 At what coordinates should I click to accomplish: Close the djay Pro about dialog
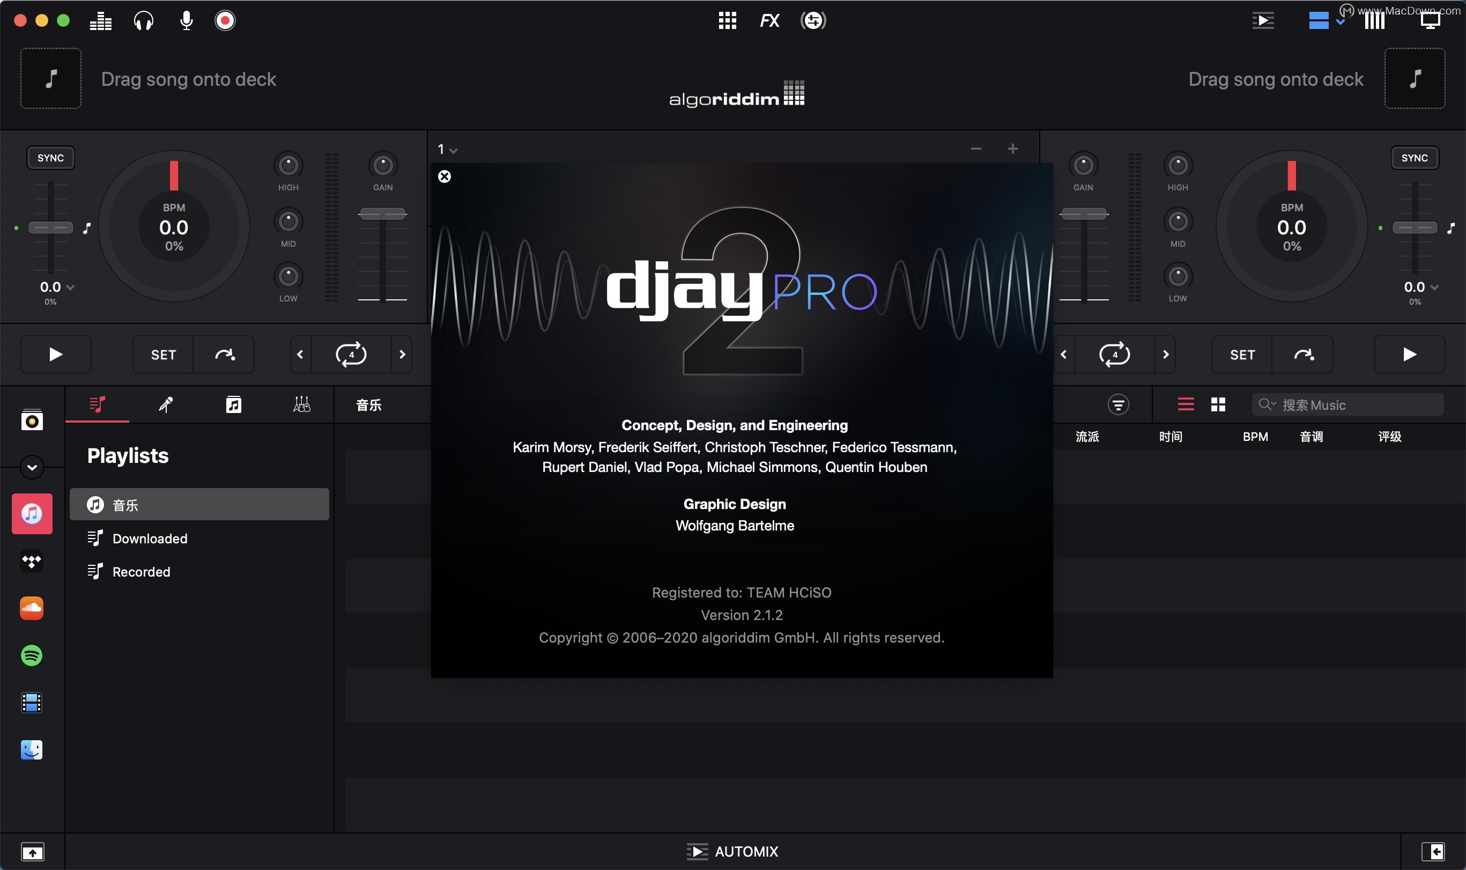click(445, 176)
